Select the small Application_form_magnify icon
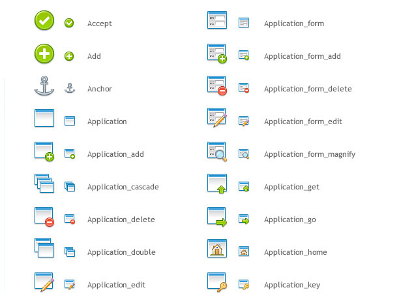The image size is (401, 294). pyautogui.click(x=244, y=154)
